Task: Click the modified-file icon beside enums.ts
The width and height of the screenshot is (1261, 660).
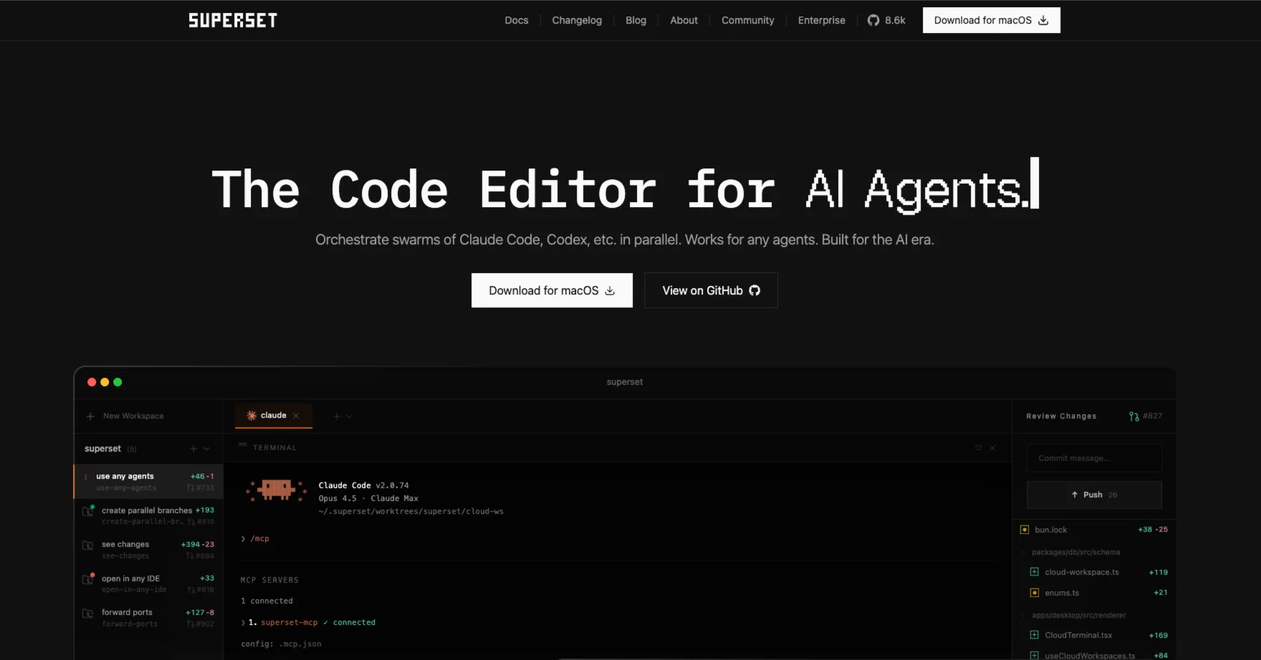Action: 1035,593
